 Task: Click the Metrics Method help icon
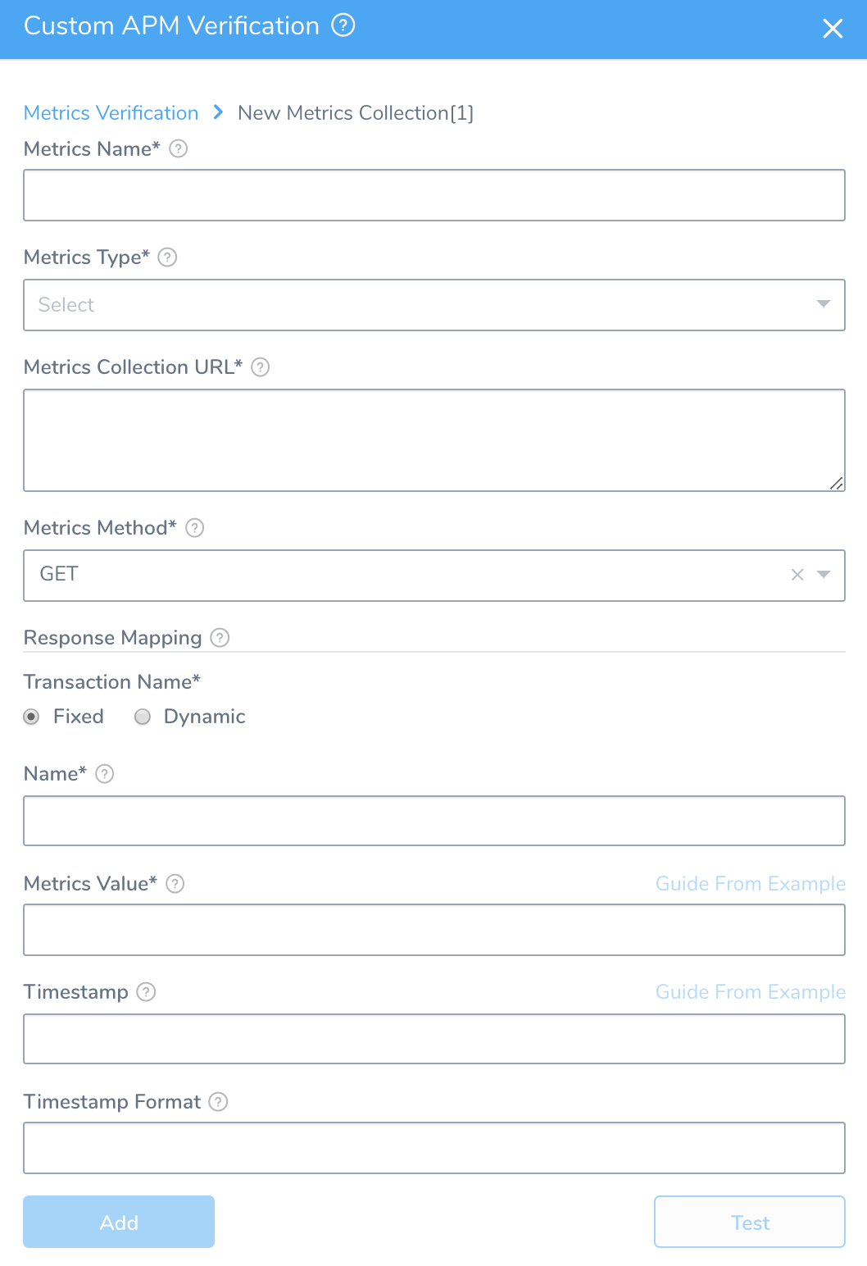pos(194,527)
